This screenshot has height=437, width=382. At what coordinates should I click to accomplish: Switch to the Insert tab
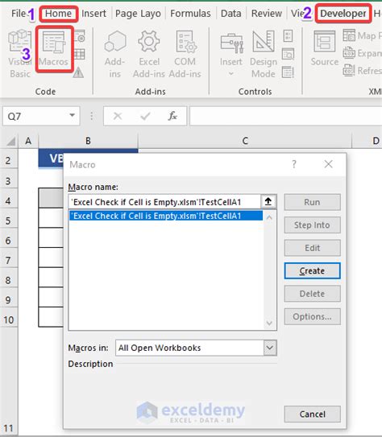(93, 14)
